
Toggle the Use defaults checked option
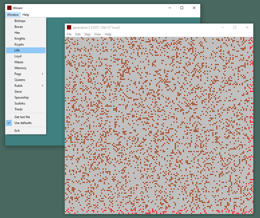pos(26,123)
